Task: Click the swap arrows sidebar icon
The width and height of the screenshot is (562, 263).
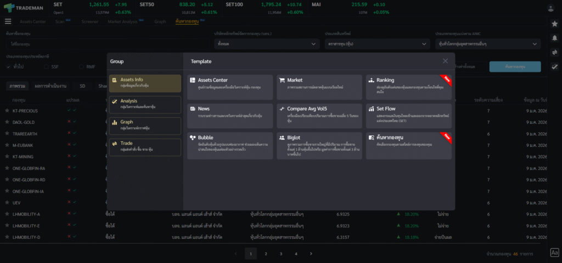Action: tap(554, 52)
